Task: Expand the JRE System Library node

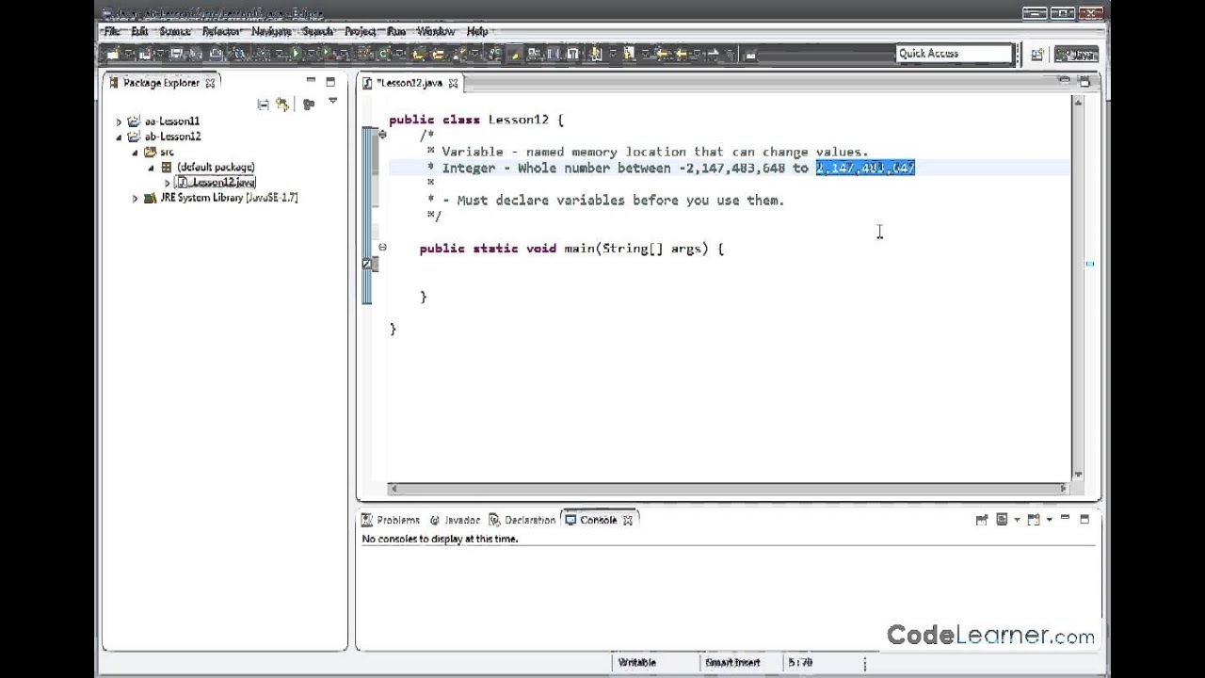Action: click(x=135, y=198)
